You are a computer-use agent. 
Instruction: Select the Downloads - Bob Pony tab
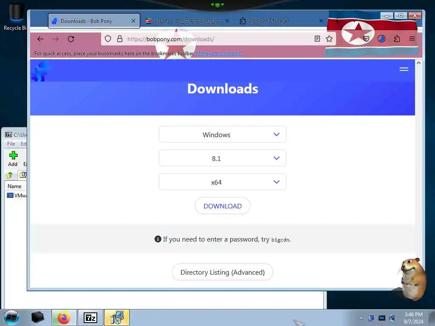[x=94, y=21]
